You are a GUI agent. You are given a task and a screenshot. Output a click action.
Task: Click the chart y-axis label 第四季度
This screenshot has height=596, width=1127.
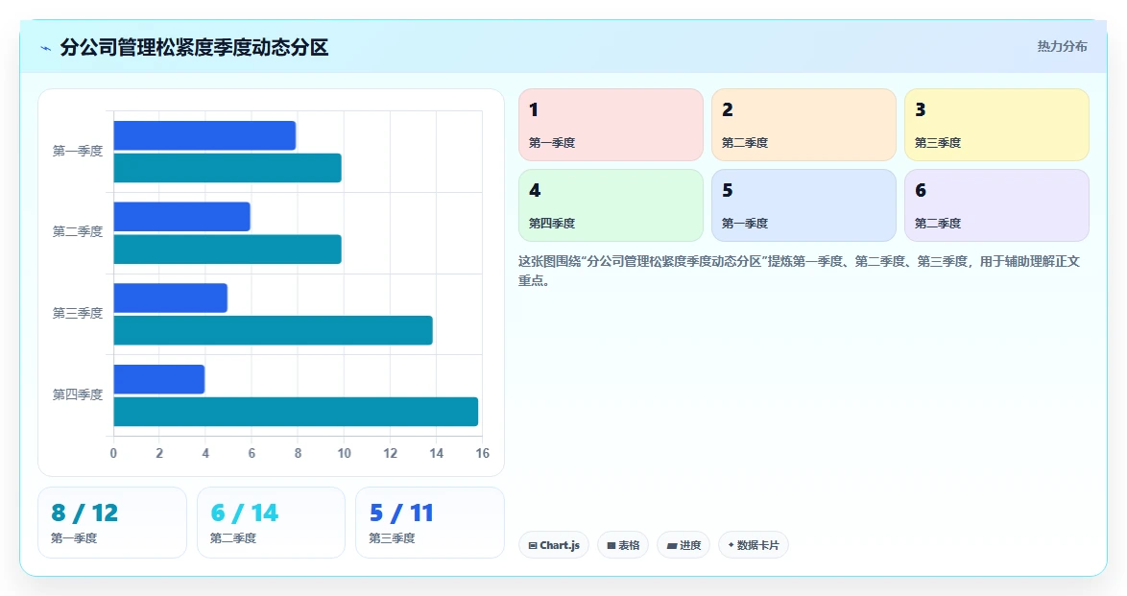coord(78,394)
